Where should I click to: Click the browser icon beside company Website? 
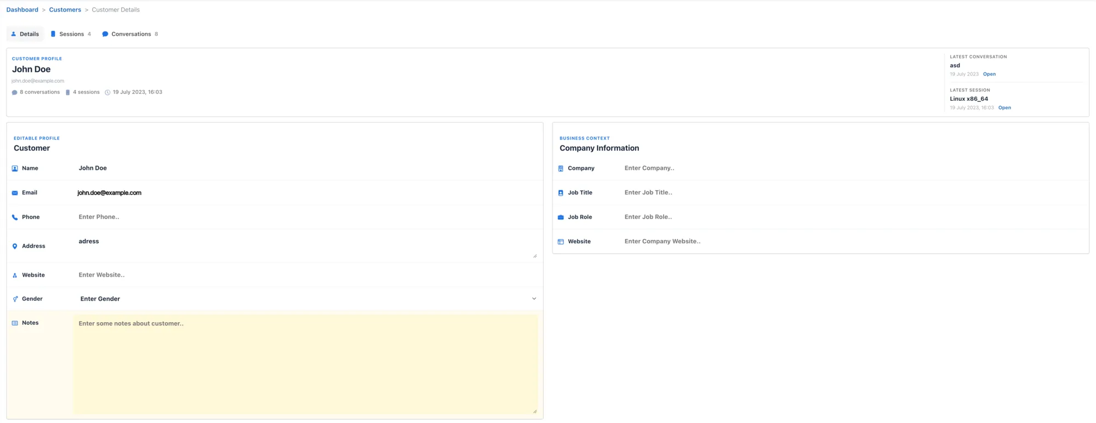[x=561, y=242]
